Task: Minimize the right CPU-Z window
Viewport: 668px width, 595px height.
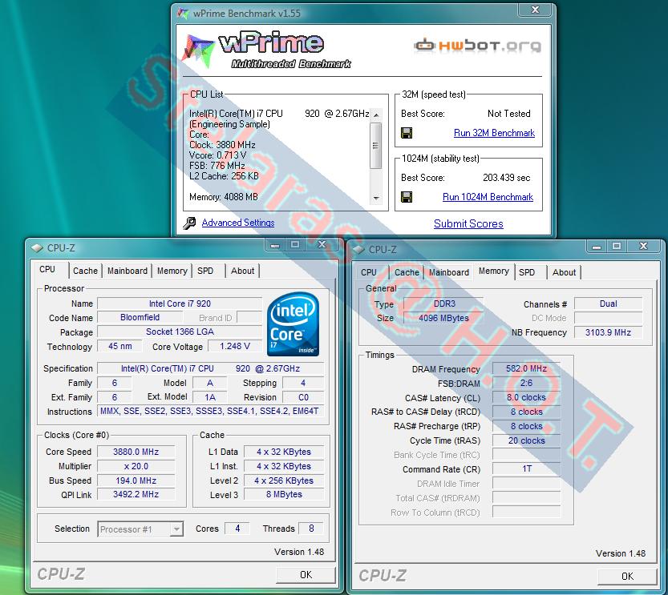Action: 597,247
